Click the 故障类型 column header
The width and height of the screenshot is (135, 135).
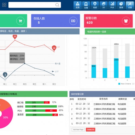pyautogui.click(x=123, y=99)
